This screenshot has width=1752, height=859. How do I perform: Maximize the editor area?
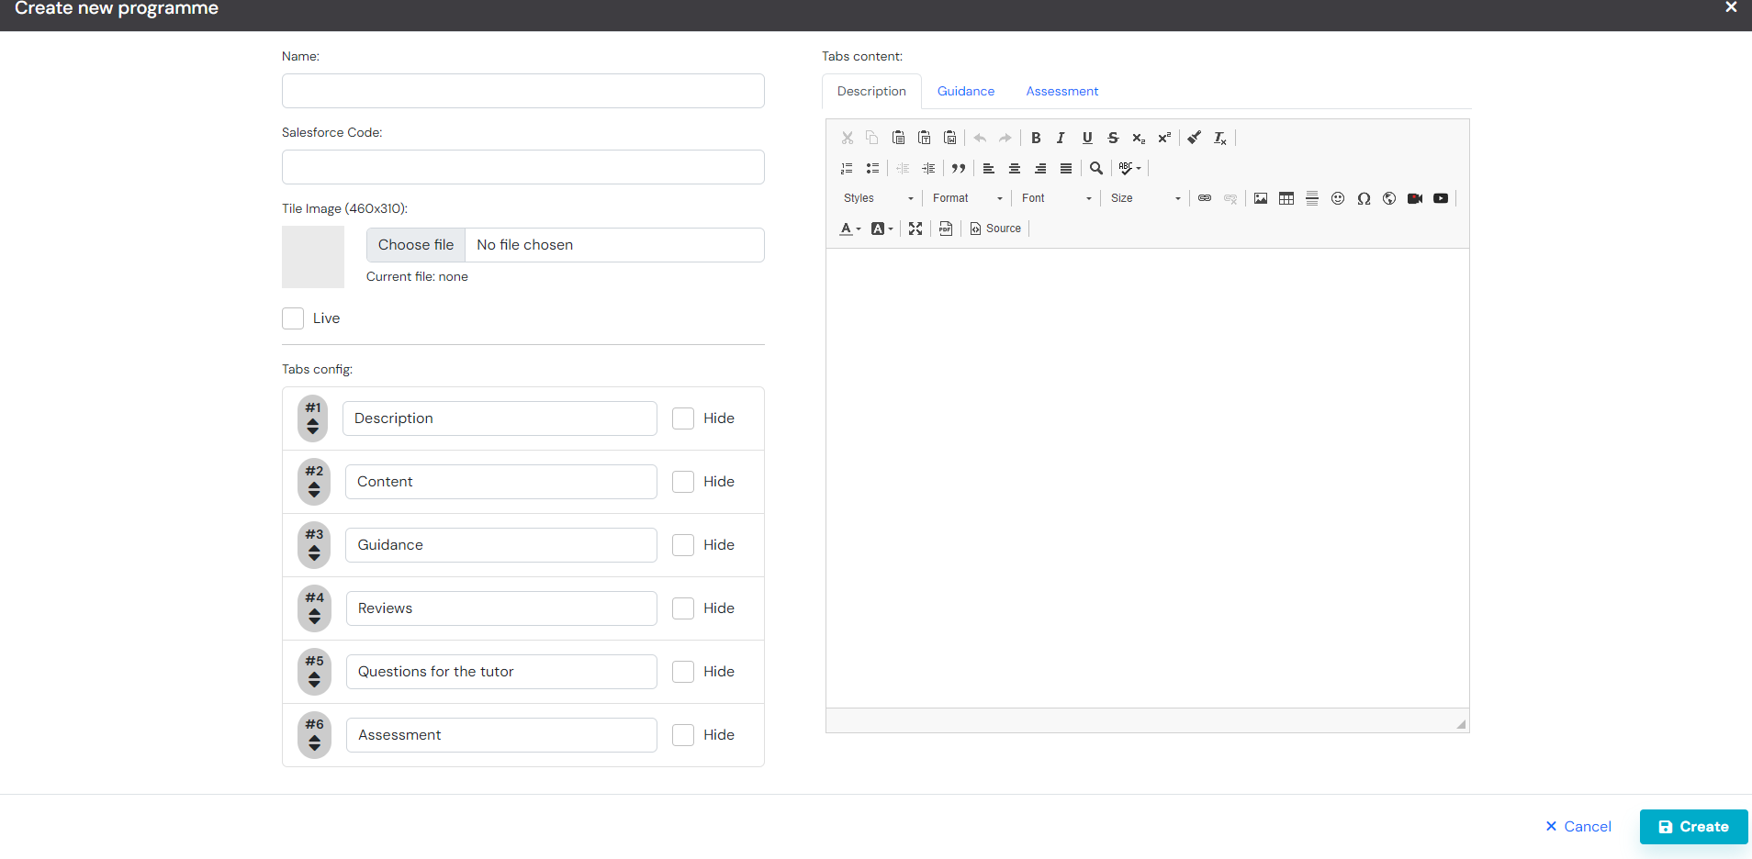pyautogui.click(x=915, y=229)
